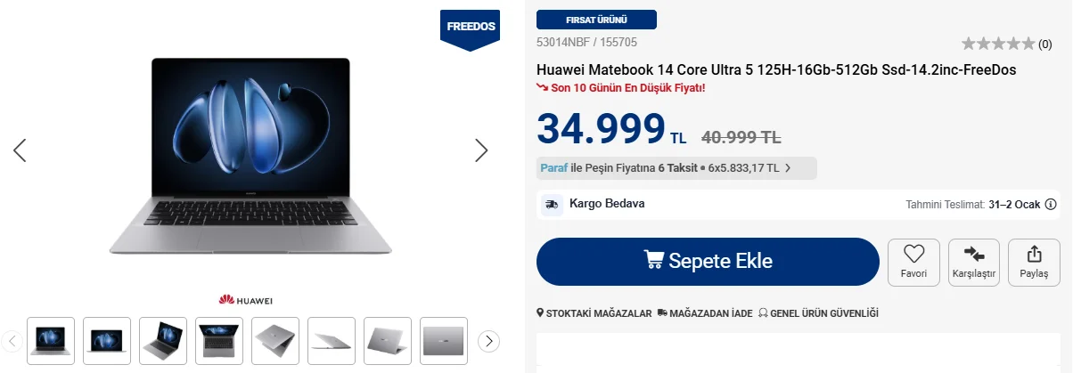The image size is (1073, 373).
Task: Select first laptop front-view thumbnail
Action: coord(51,341)
